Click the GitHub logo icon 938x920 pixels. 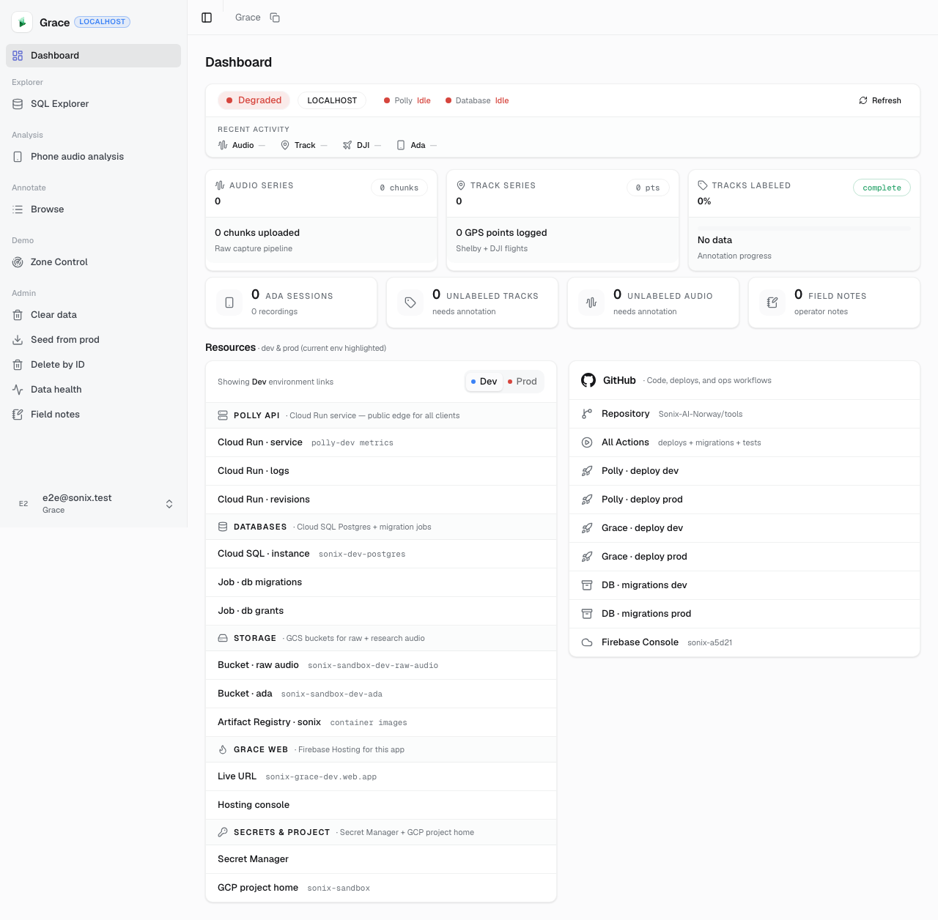coord(588,380)
